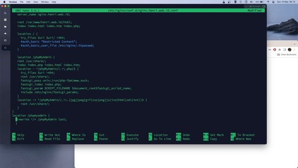Viewport: 298px width, 168px height.
Task: Open the Other Bookmarks folder in browser
Action: pos(287,55)
